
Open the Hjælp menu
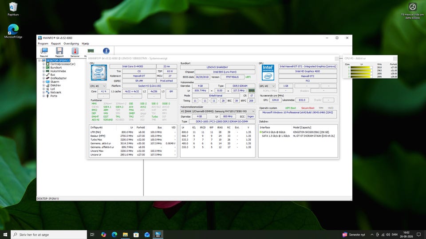click(85, 43)
